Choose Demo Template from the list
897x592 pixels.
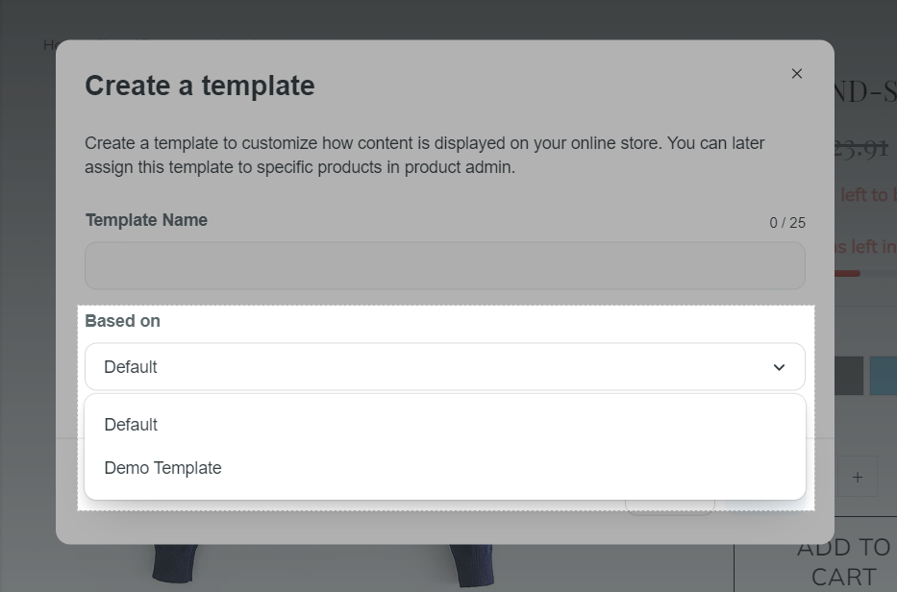click(x=445, y=468)
